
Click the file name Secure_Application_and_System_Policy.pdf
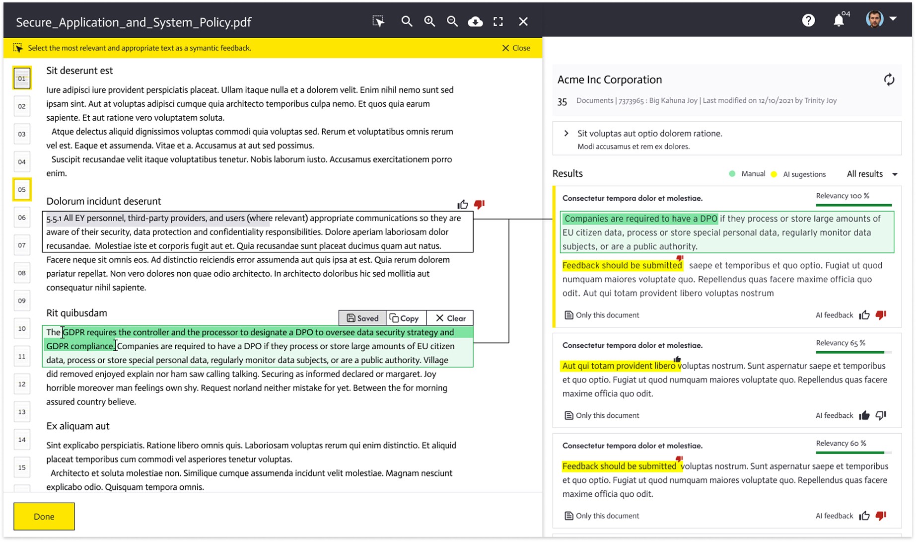[134, 22]
